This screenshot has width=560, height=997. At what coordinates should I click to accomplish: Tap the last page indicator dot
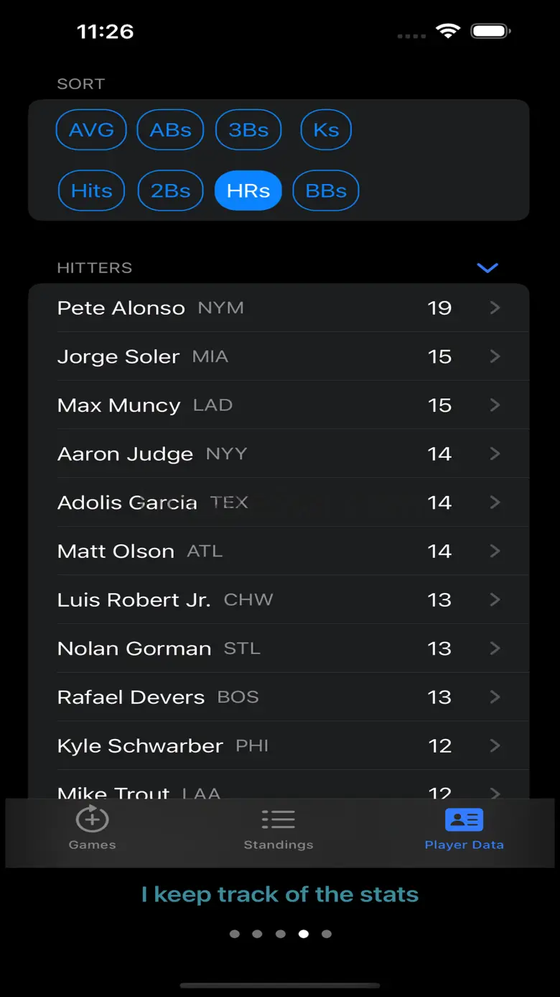click(327, 934)
